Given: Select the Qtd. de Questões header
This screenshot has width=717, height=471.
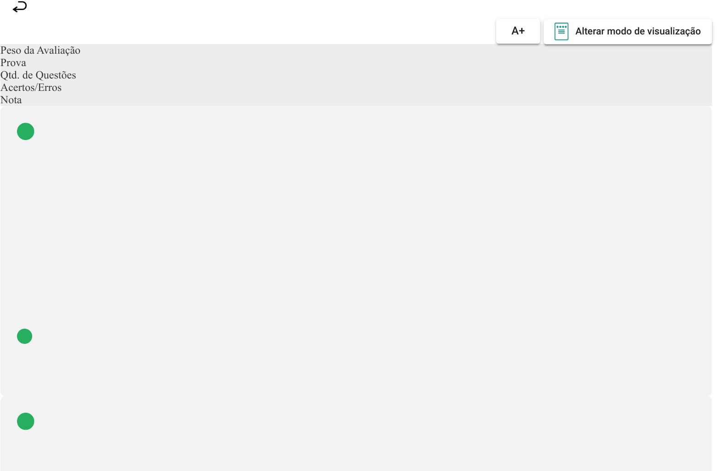Looking at the screenshot, I should [38, 75].
